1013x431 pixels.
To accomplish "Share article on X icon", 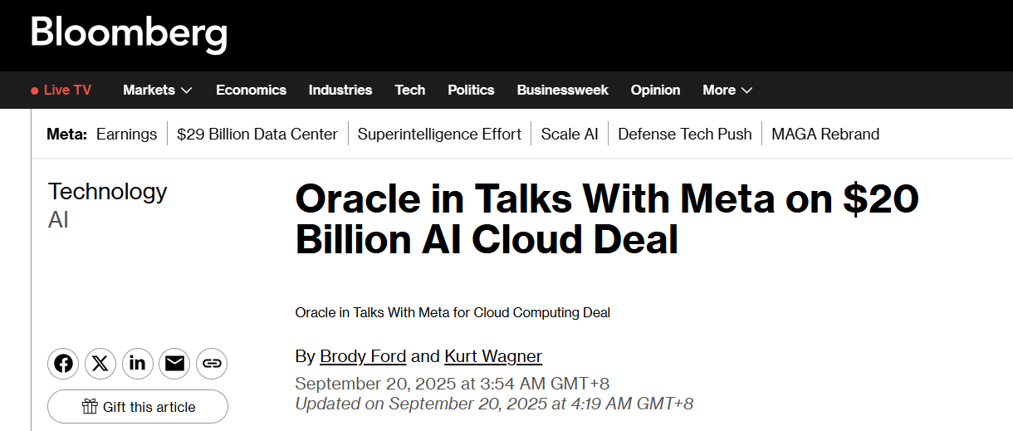I will (x=100, y=364).
